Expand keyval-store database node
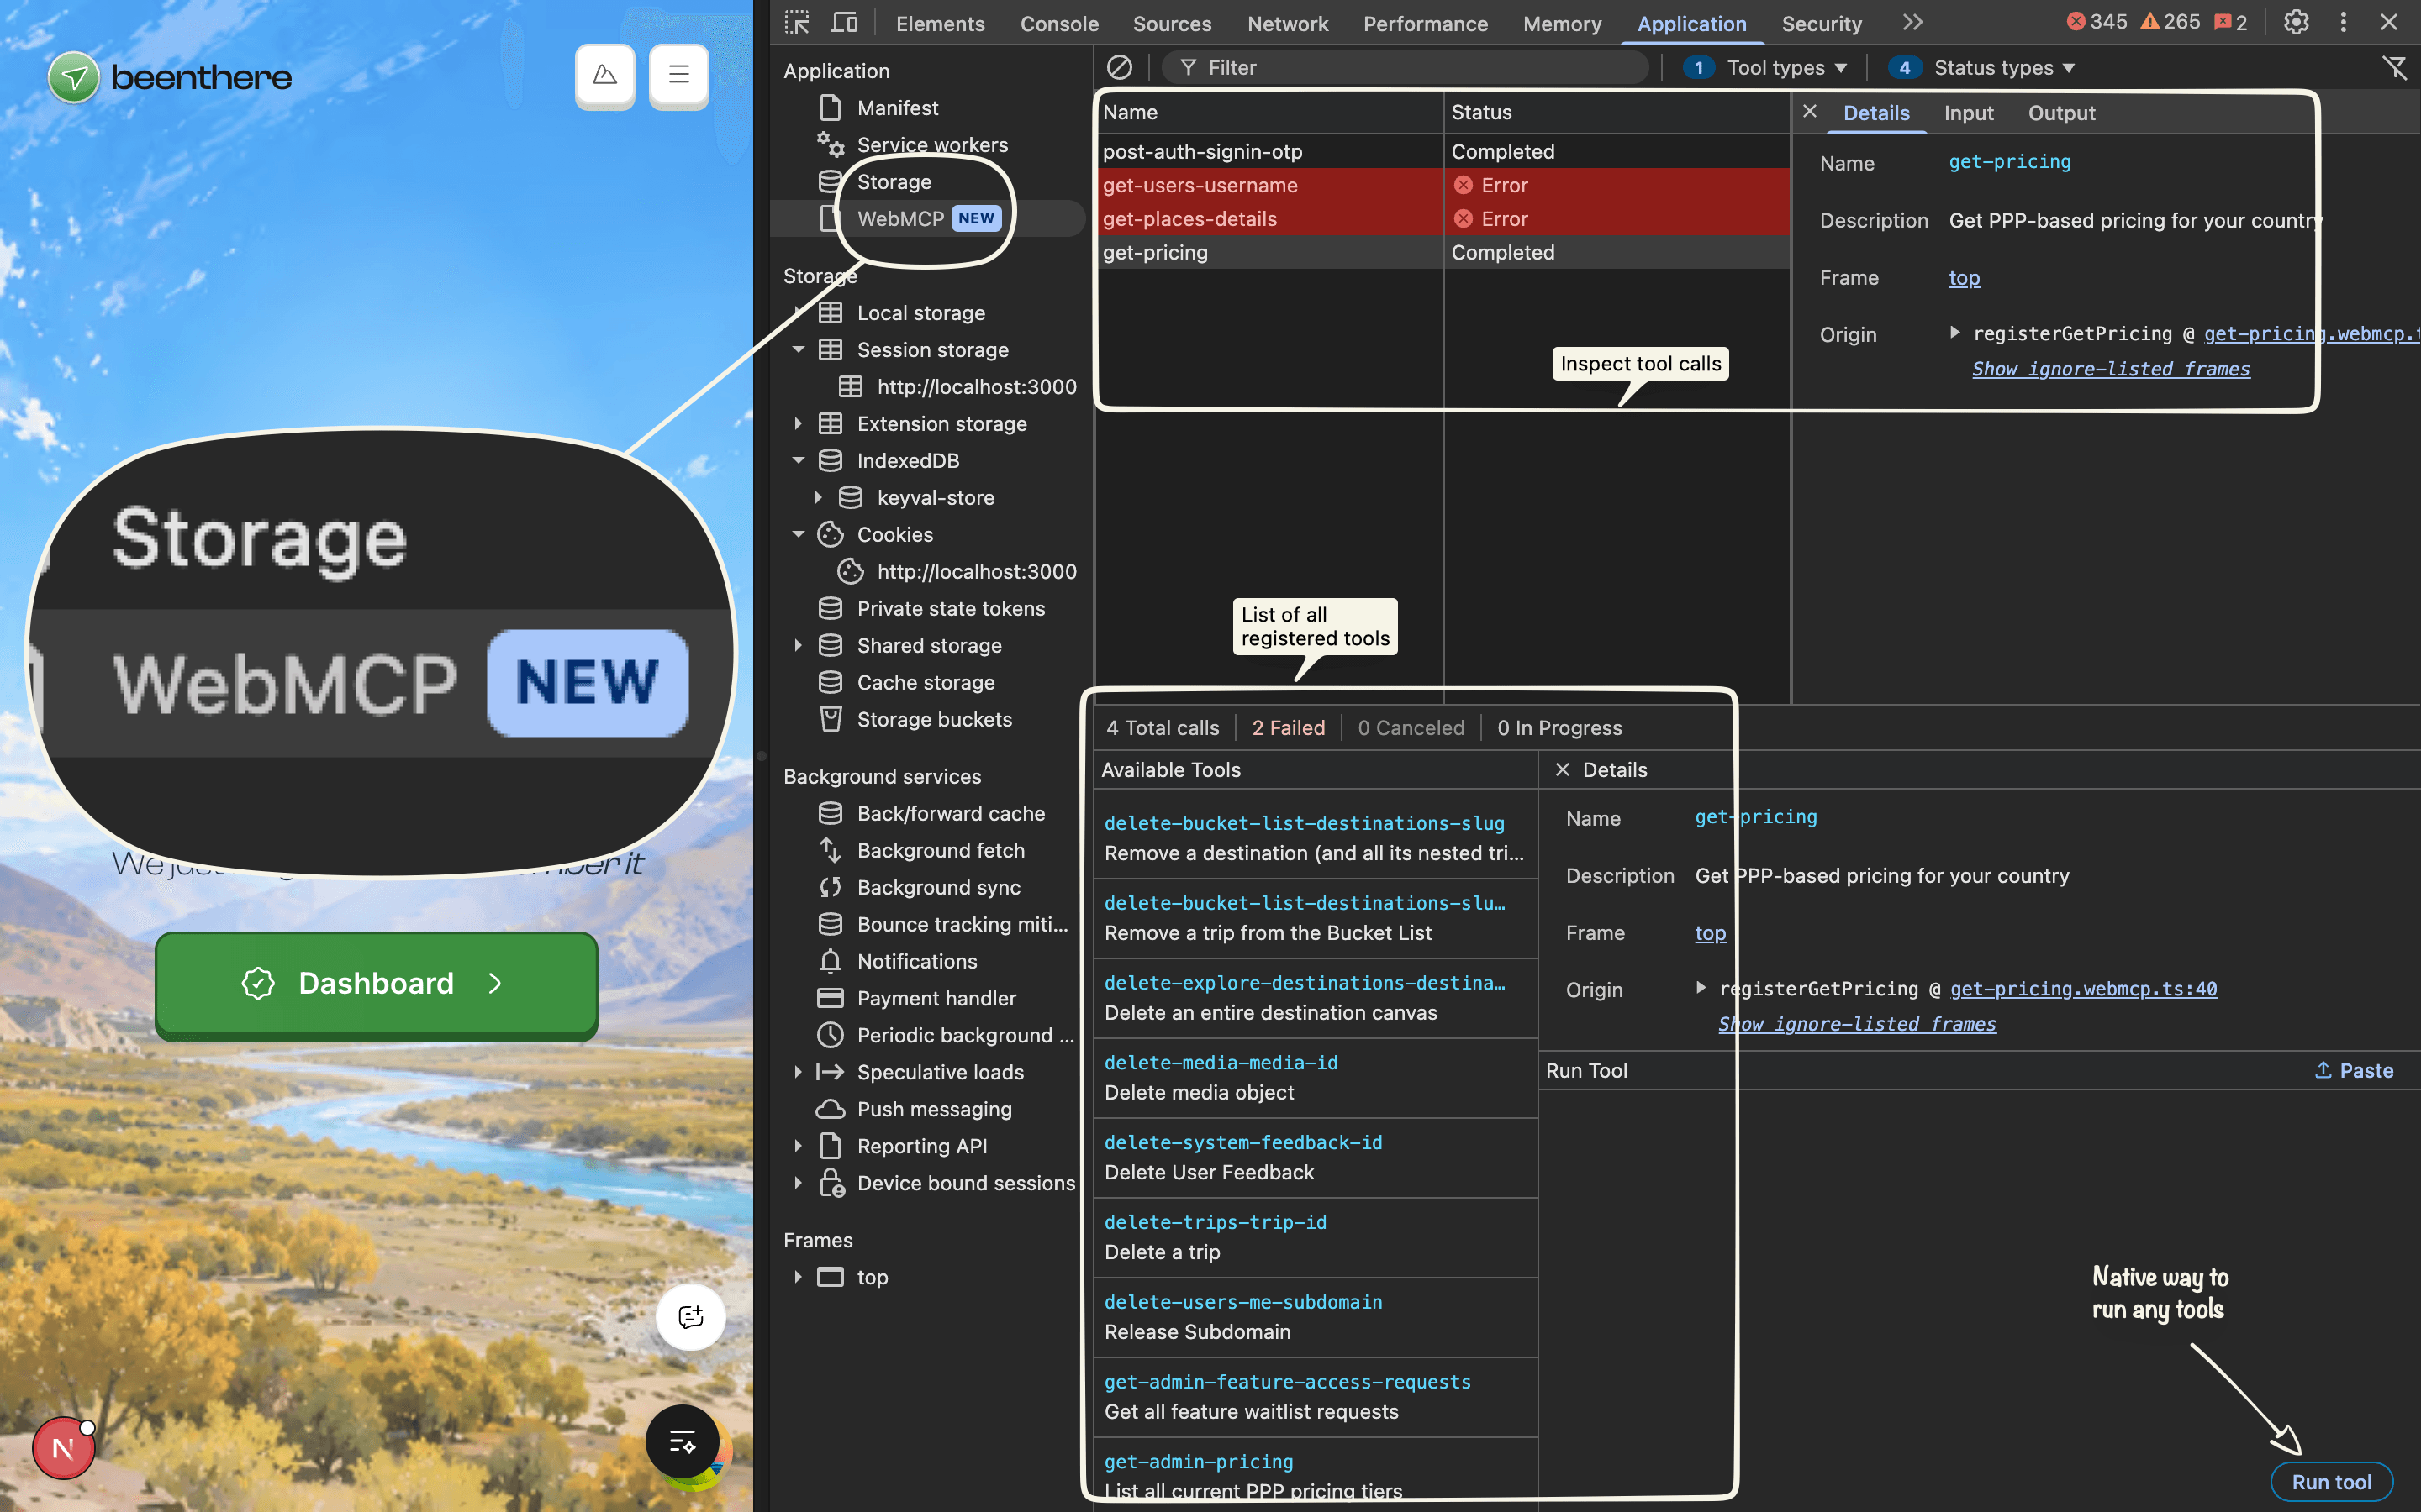 point(818,497)
